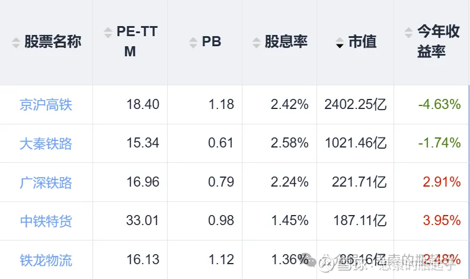Open the 大秦铁路 stock link
Viewport: 470px width, 279px height.
pos(46,143)
